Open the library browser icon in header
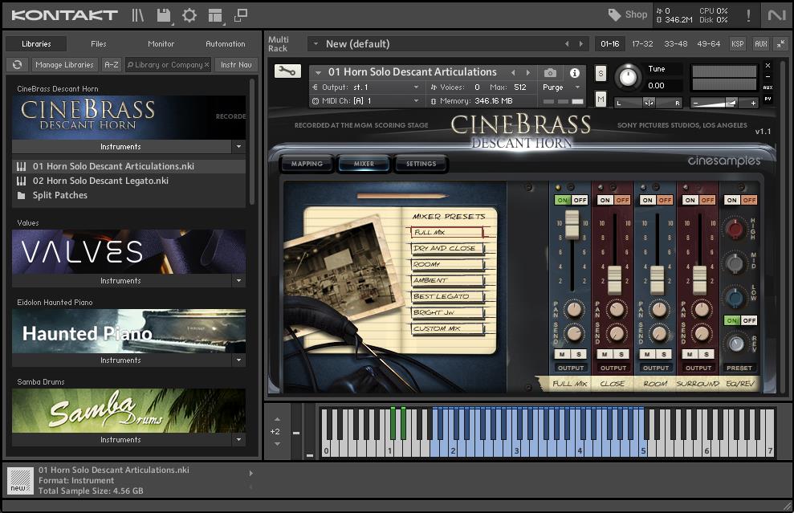This screenshot has width=794, height=513. tap(138, 15)
